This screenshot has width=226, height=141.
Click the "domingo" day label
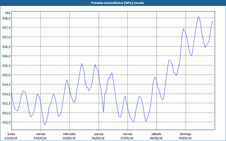click(185, 134)
